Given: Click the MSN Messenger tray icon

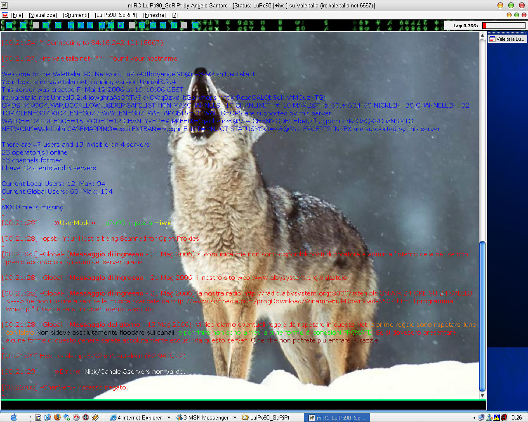Looking at the screenshot, I should click(x=489, y=417).
